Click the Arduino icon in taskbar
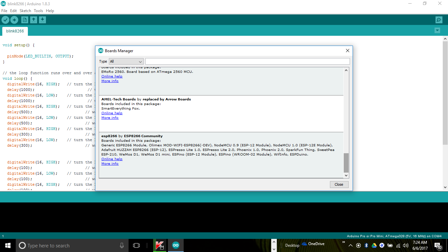The width and height of the screenshot is (448, 252). click(x=176, y=245)
